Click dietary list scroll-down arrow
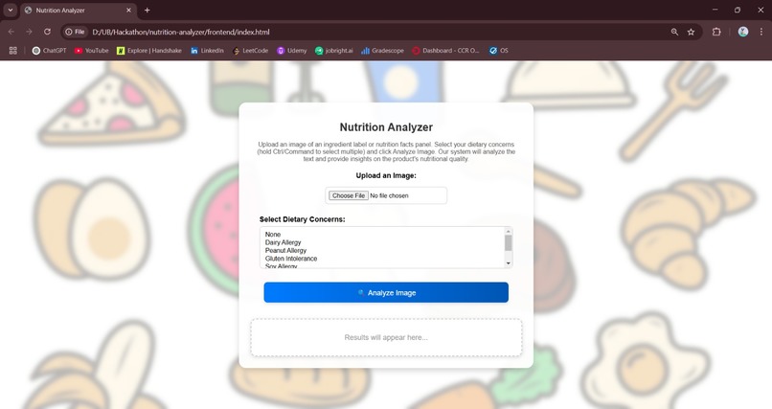 click(x=508, y=263)
